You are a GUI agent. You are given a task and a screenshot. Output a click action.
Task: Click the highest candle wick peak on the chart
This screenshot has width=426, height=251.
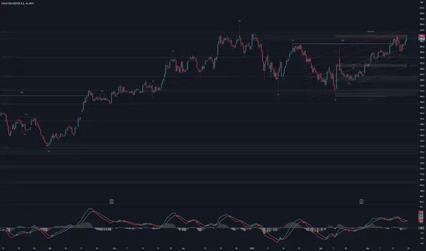point(240,24)
